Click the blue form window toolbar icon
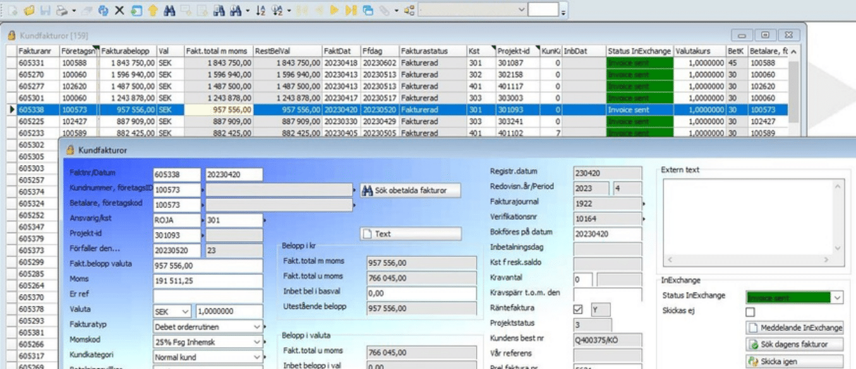The image size is (856, 369). pyautogui.click(x=136, y=10)
